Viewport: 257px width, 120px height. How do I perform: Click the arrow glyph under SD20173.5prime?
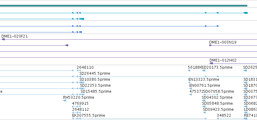204,70
